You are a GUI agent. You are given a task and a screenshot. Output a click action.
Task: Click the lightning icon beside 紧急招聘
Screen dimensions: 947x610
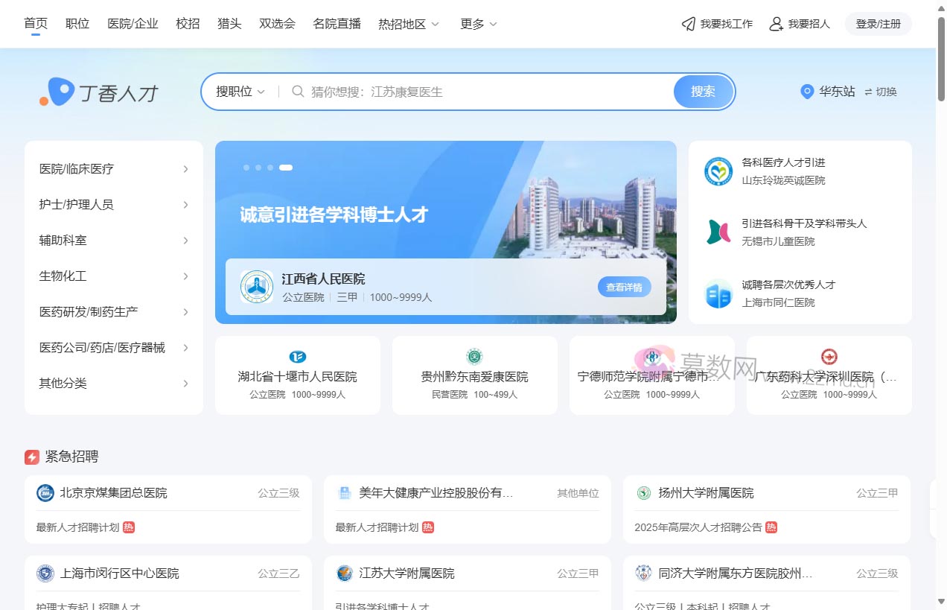(31, 457)
